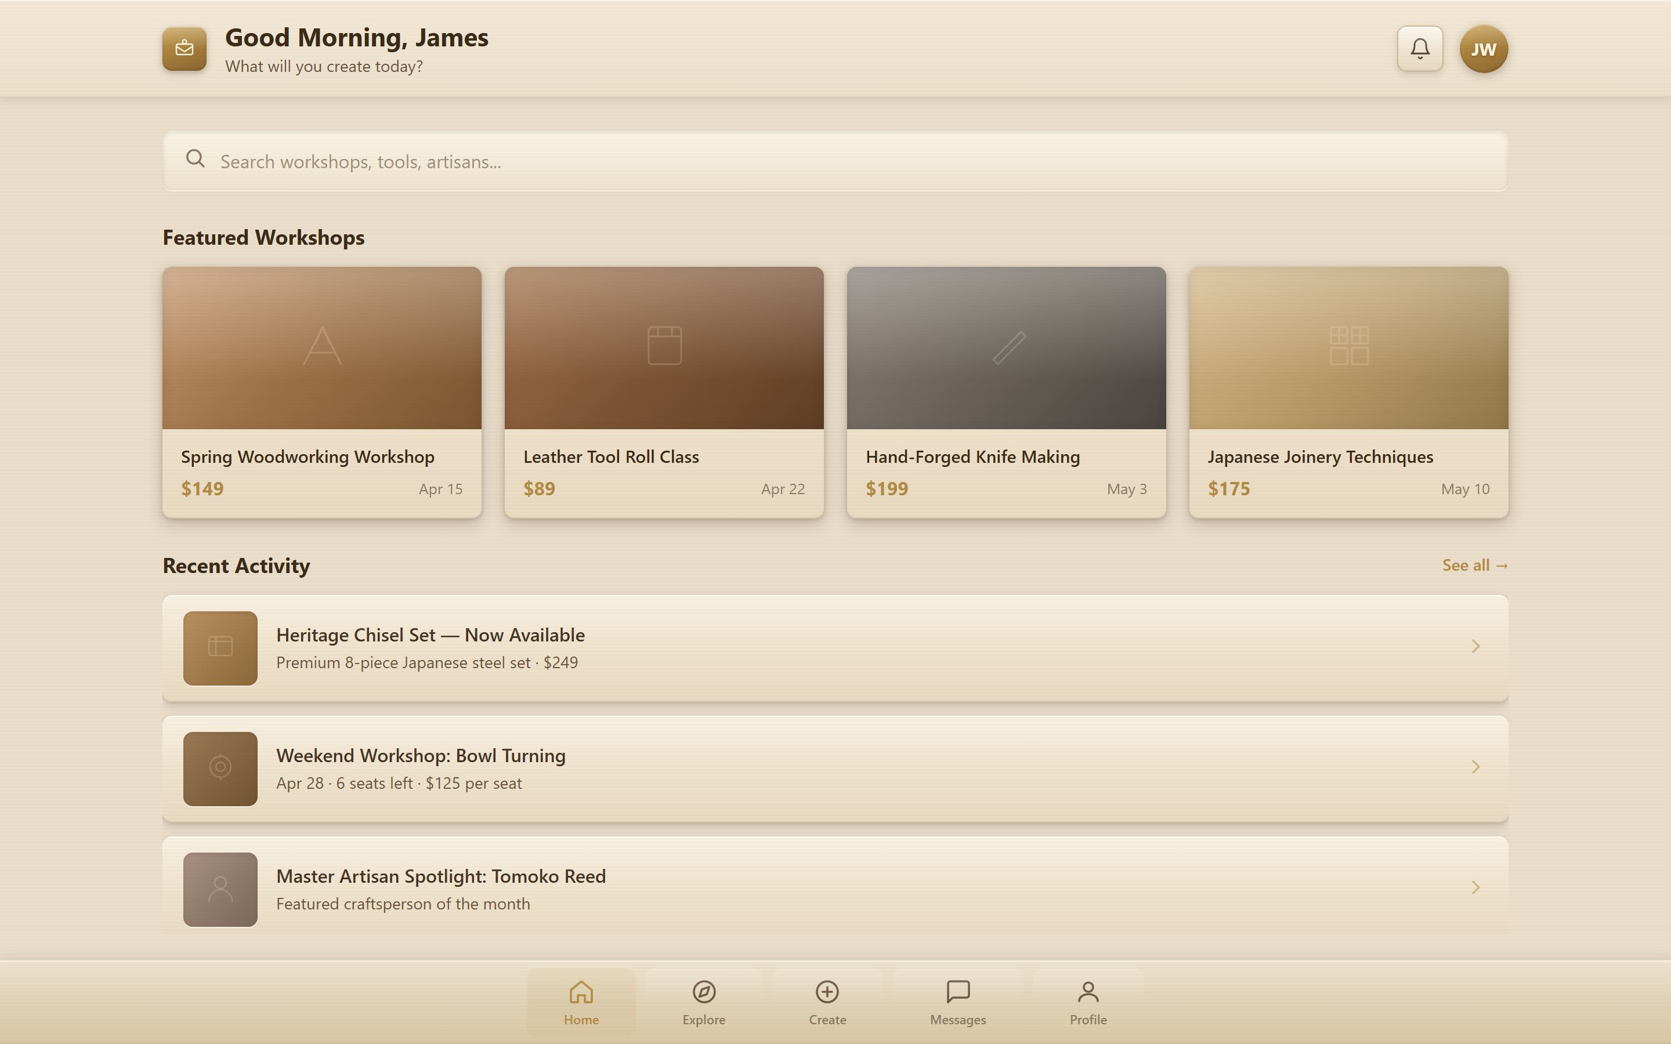Expand Tomoko Reed spotlight row chevron
Viewport: 1671px width, 1044px height.
point(1475,888)
